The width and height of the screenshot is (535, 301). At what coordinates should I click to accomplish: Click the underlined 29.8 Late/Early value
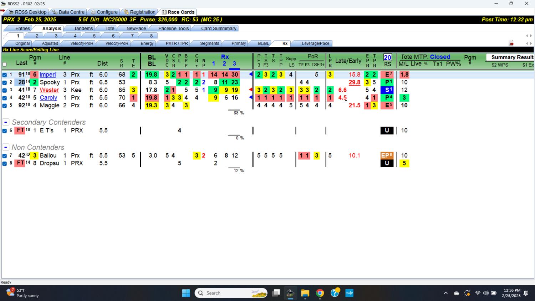pyautogui.click(x=355, y=82)
